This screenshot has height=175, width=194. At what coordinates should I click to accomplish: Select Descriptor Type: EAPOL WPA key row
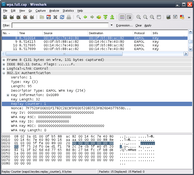point(97,91)
